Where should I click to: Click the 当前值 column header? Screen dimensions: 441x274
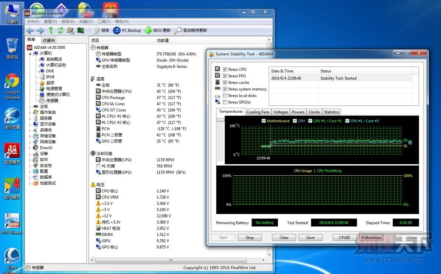pos(163,41)
